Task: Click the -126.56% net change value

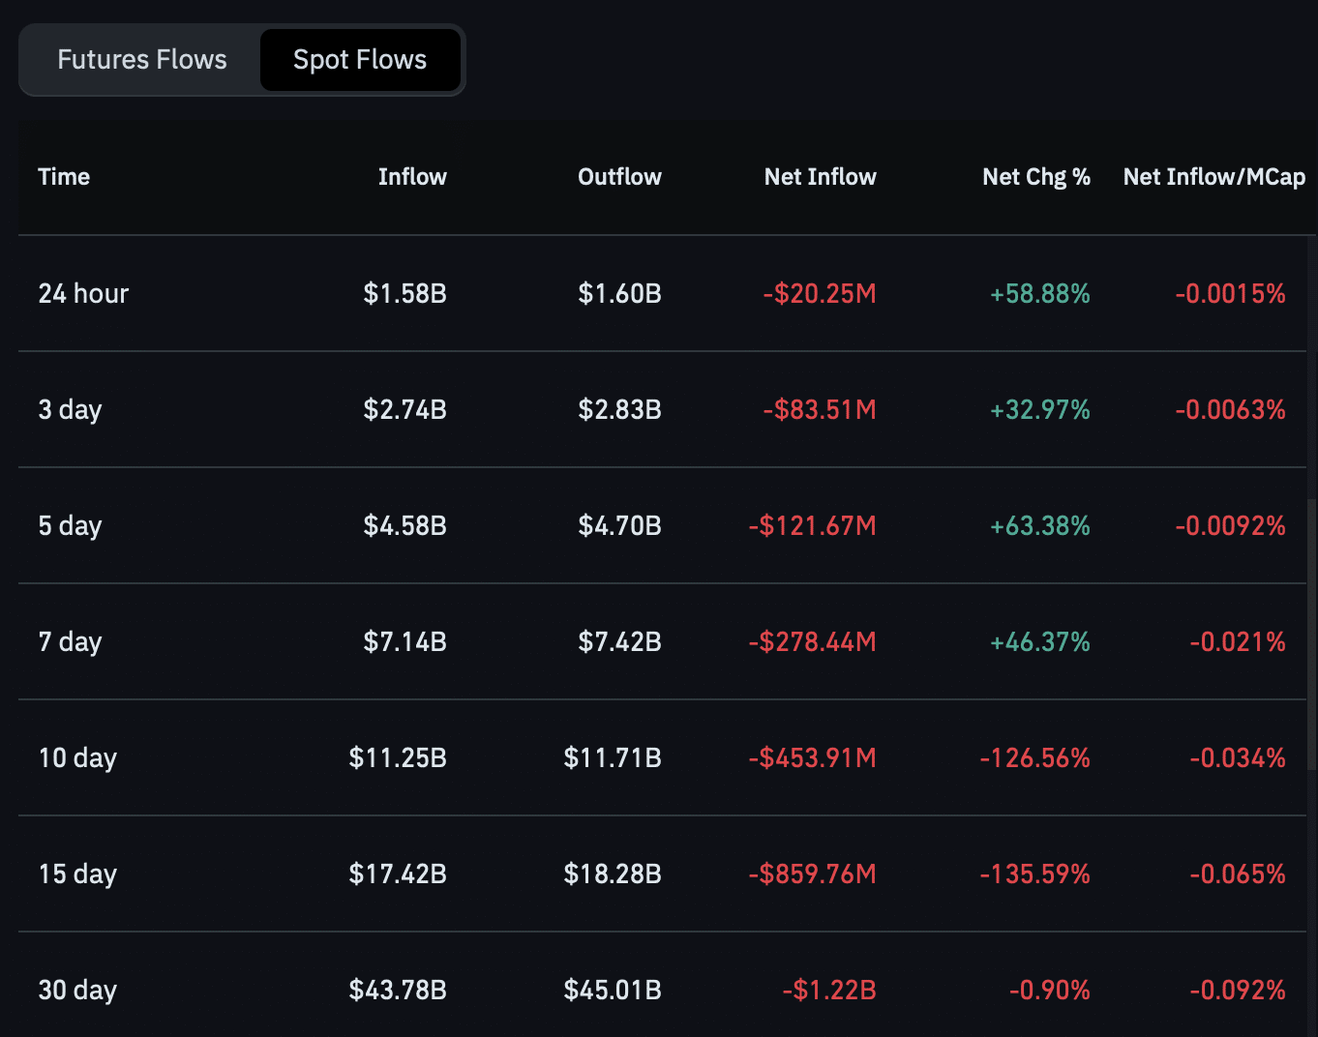Action: tap(1034, 757)
